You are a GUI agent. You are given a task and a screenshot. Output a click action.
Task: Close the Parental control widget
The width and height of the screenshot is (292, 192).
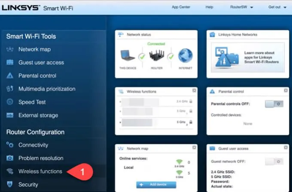pyautogui.click(x=286, y=91)
